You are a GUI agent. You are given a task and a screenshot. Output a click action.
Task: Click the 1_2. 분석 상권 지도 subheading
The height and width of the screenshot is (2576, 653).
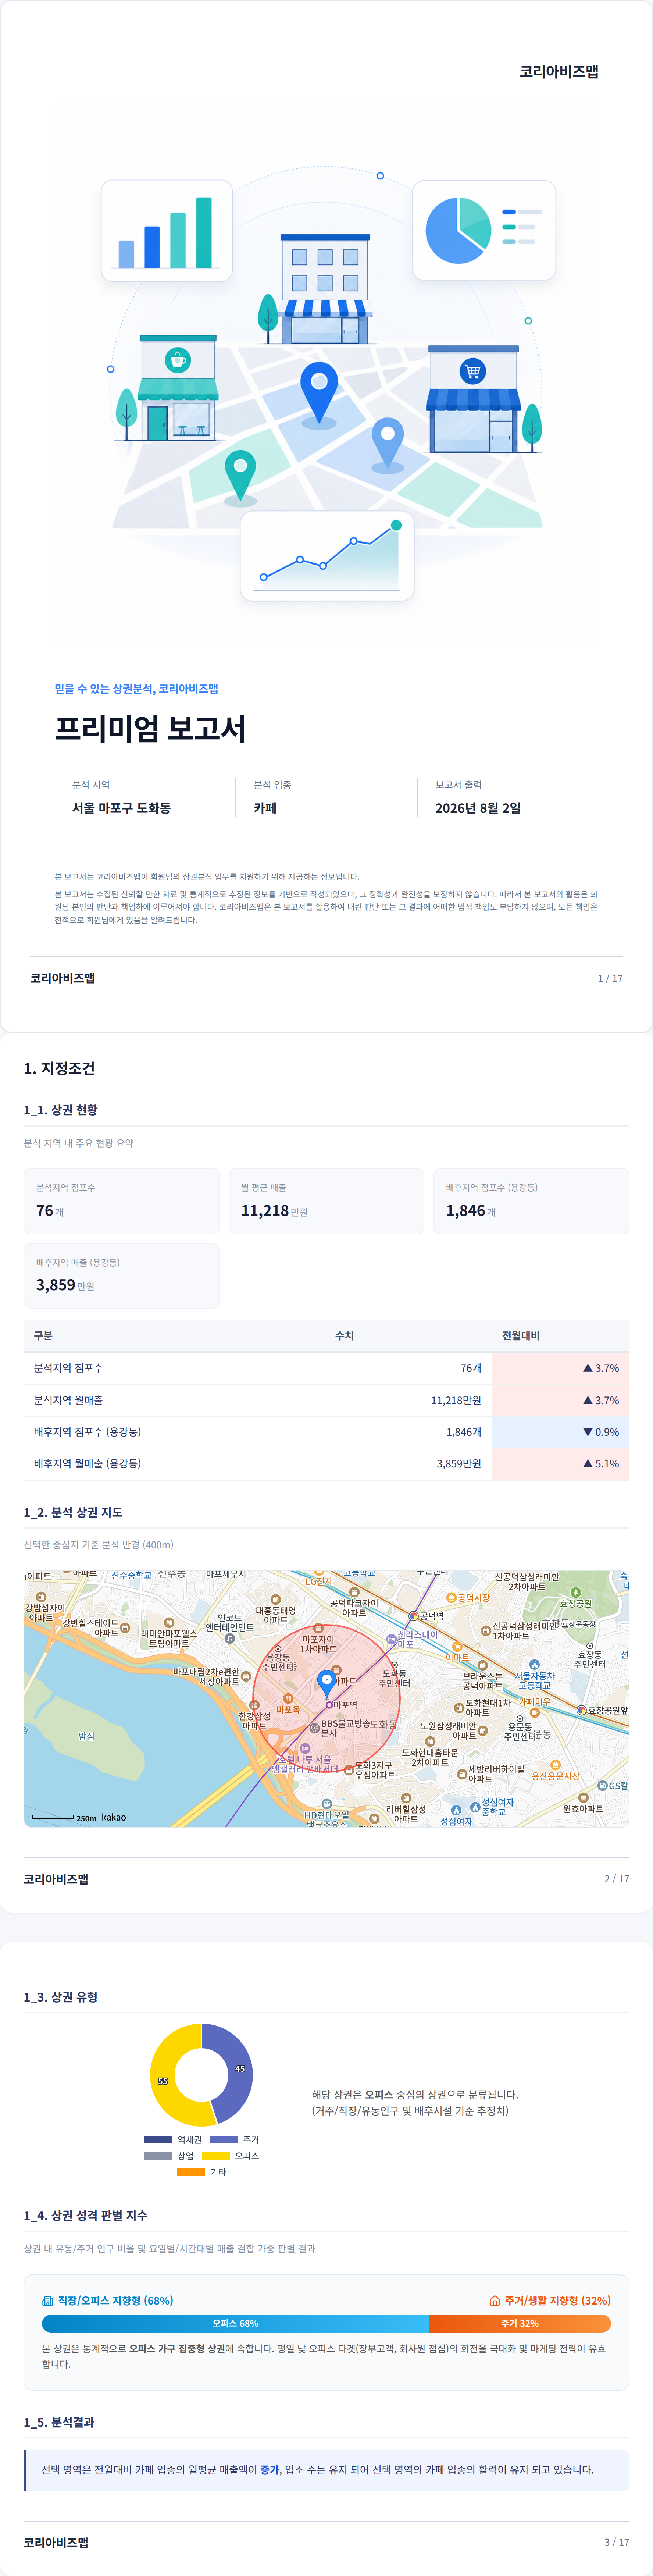coord(73,1512)
